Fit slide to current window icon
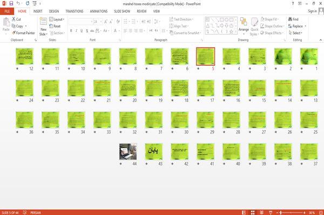324x215 pixels. pos(321,212)
